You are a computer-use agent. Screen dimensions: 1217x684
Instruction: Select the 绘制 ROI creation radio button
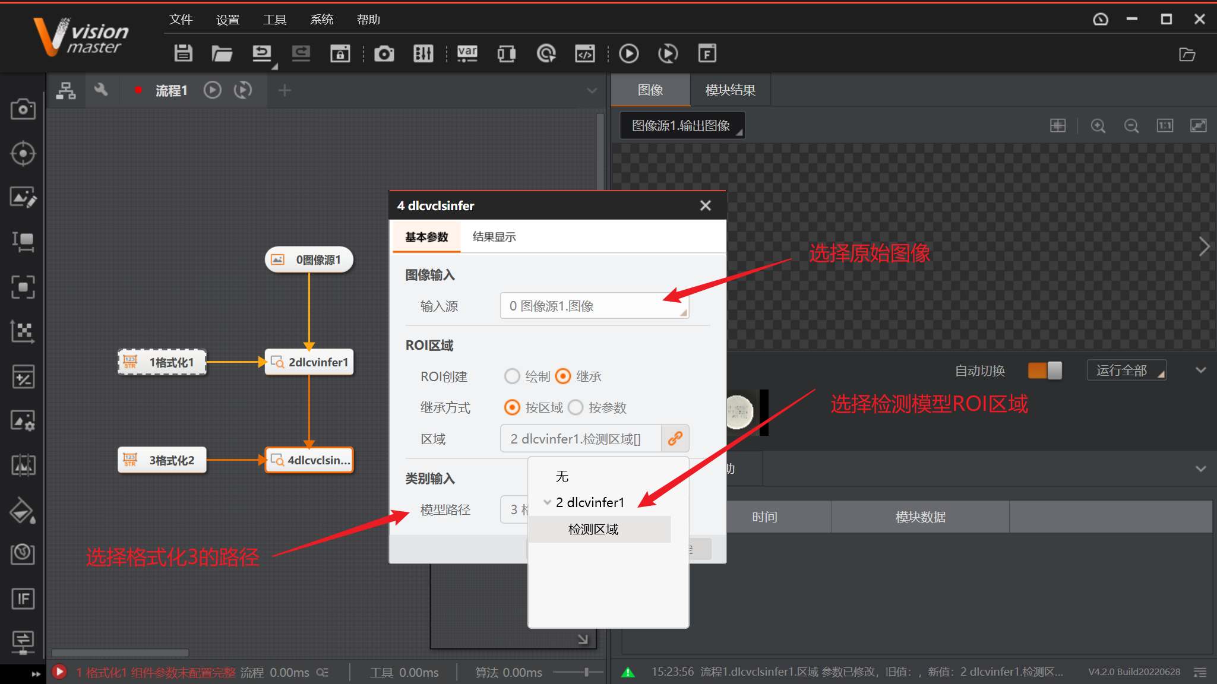click(x=512, y=376)
